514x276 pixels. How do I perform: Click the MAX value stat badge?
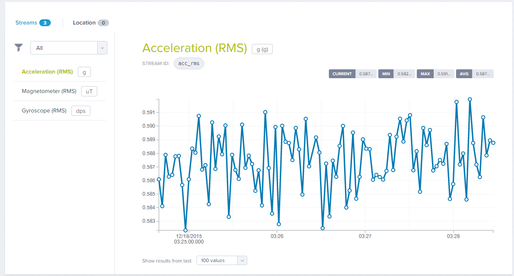pos(435,74)
